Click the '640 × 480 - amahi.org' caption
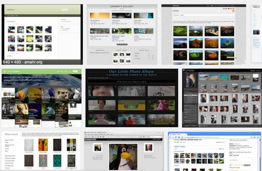This screenshot has width=262, height=171. (x=23, y=62)
